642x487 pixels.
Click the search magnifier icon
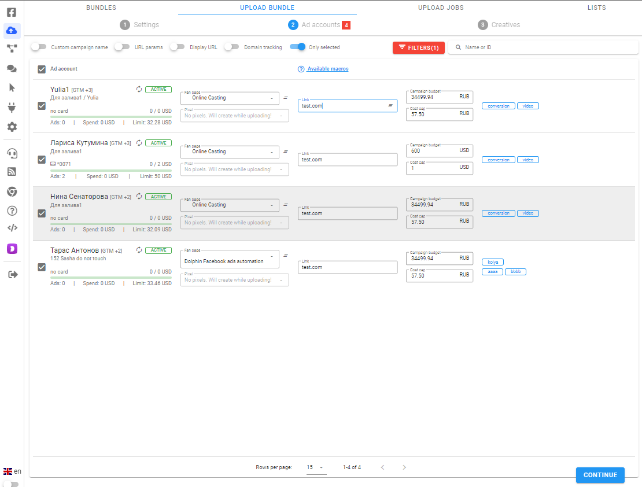coord(458,47)
